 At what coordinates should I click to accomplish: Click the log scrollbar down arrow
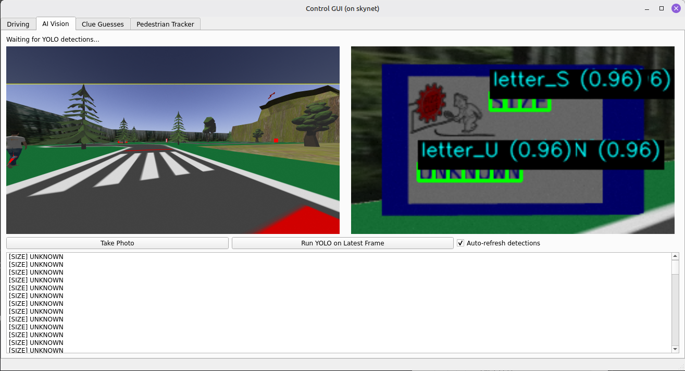676,349
